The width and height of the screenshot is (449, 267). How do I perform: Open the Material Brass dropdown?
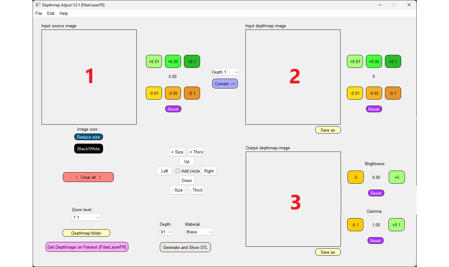point(199,232)
